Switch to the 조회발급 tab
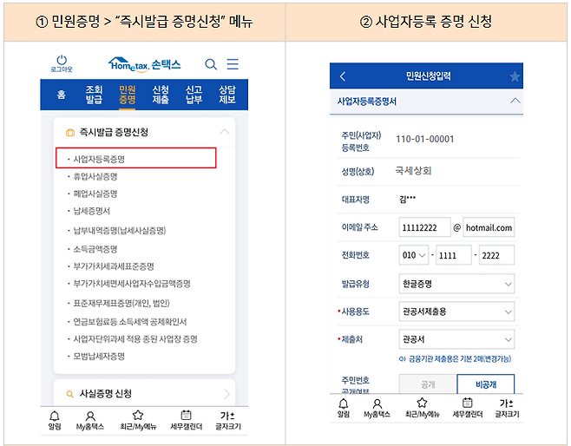571x446 pixels. [94, 95]
